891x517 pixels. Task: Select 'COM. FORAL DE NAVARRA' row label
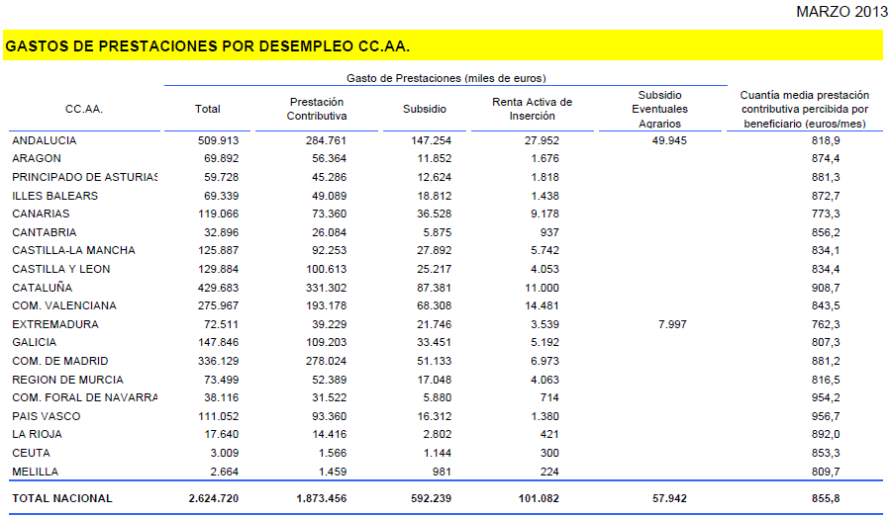tap(85, 397)
